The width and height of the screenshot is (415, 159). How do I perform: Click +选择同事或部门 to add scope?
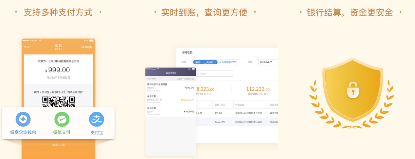point(229,62)
